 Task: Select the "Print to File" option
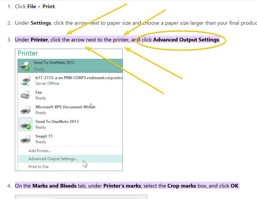39,167
